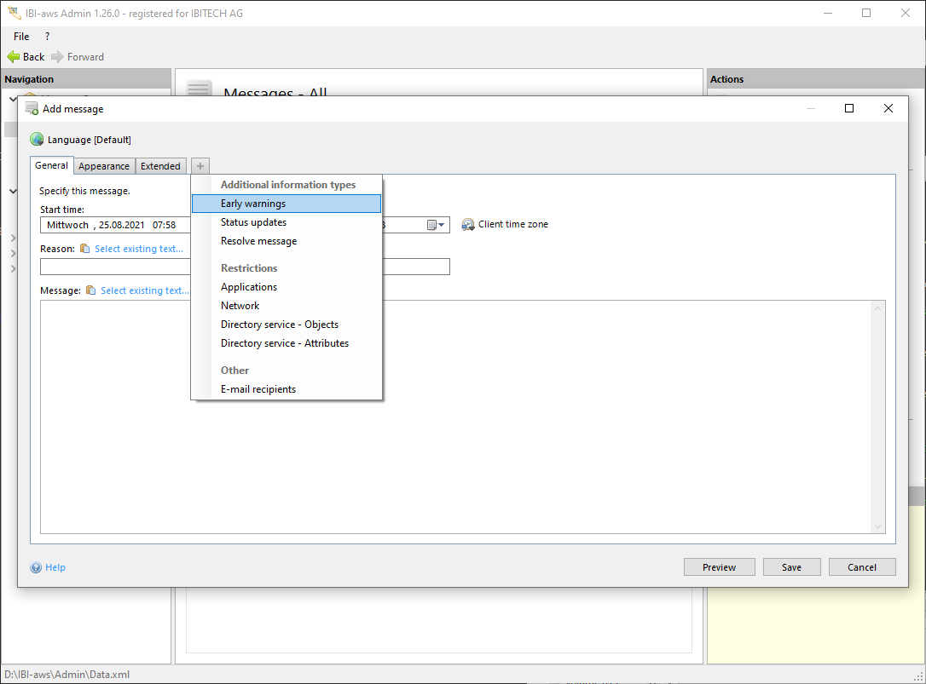Select Early warnings from the menu
This screenshot has width=926, height=684.
click(x=253, y=204)
